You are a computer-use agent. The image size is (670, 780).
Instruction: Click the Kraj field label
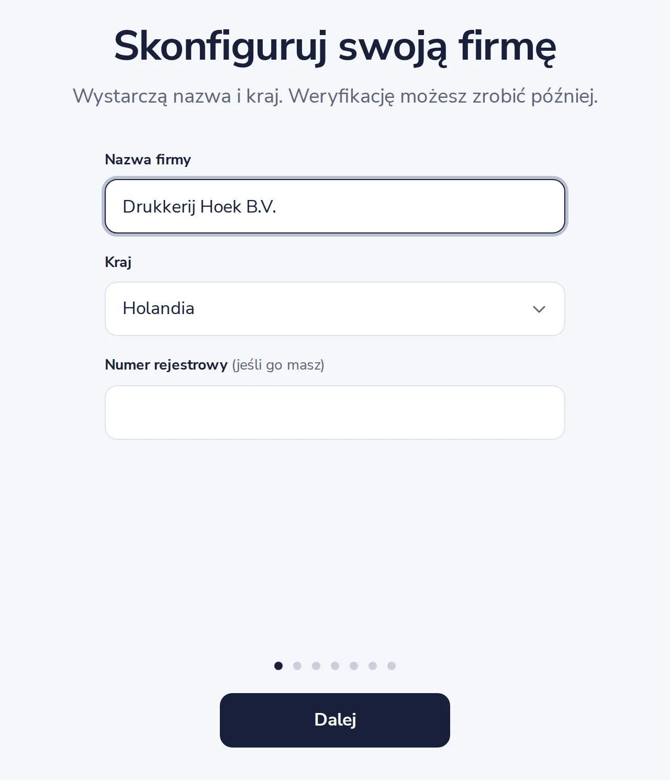point(118,262)
